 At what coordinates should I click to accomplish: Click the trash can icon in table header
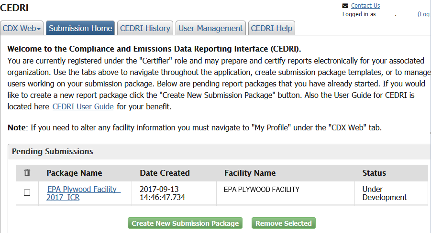[27, 173]
